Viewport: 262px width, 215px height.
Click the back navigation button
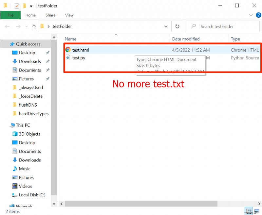(x=7, y=26)
